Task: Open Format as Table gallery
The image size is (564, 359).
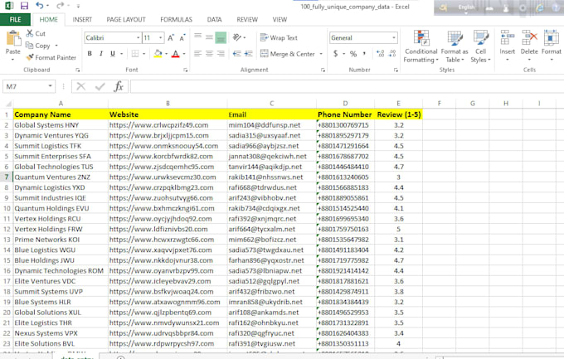Action: (x=455, y=46)
